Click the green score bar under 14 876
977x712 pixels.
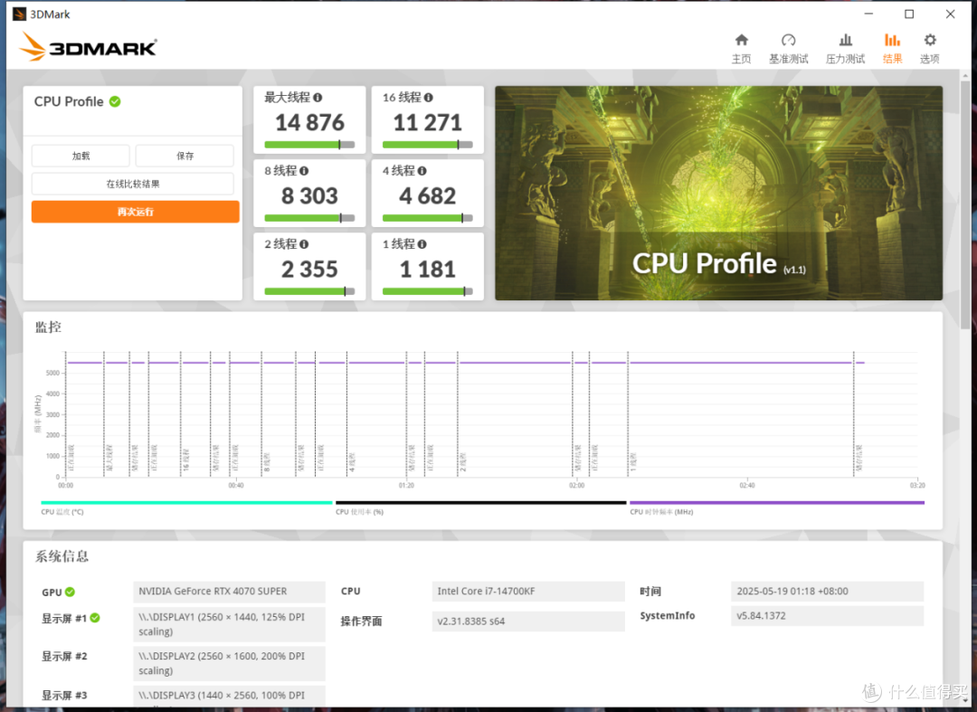309,145
